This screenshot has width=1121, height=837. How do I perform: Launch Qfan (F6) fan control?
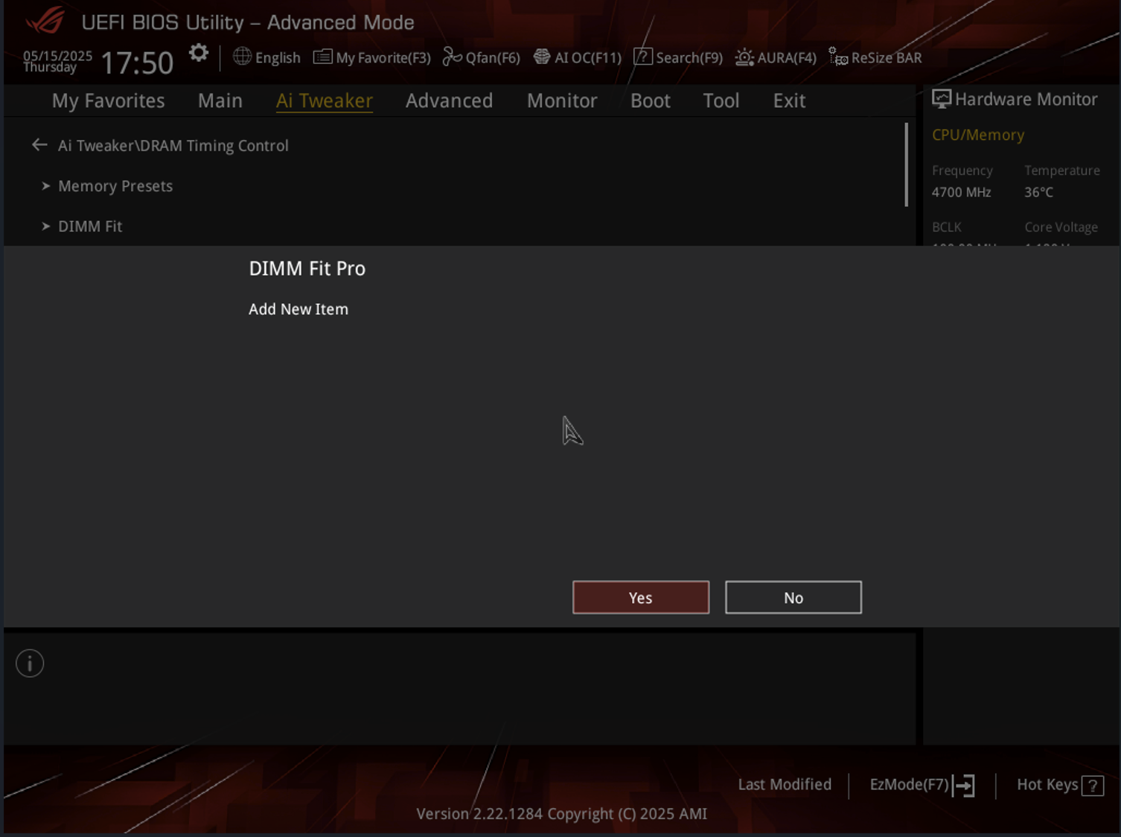pos(482,57)
